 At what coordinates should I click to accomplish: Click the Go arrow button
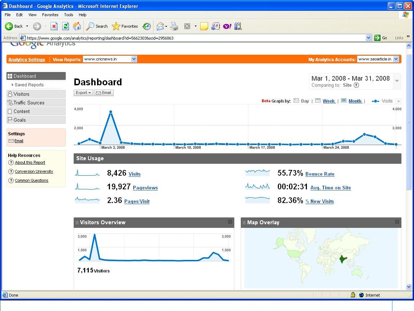(377, 38)
